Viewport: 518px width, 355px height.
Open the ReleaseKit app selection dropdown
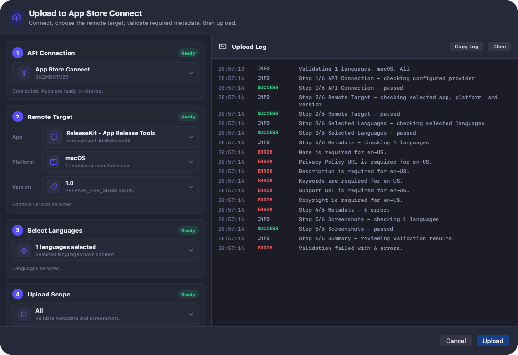[x=120, y=137]
